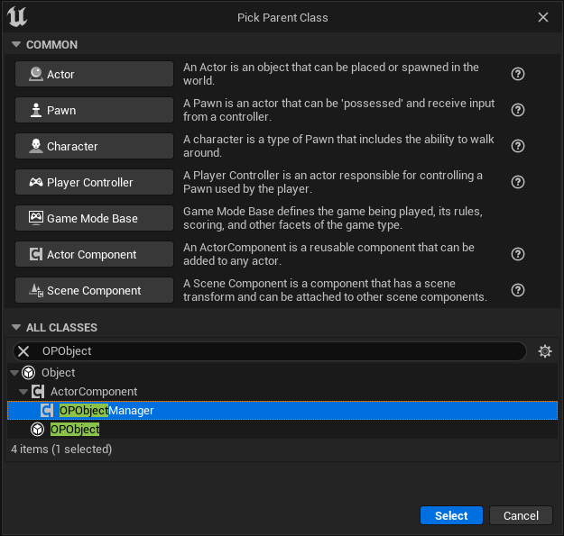Screen dimensions: 564x536
Task: Choose Actor as parent class
Action: click(94, 74)
